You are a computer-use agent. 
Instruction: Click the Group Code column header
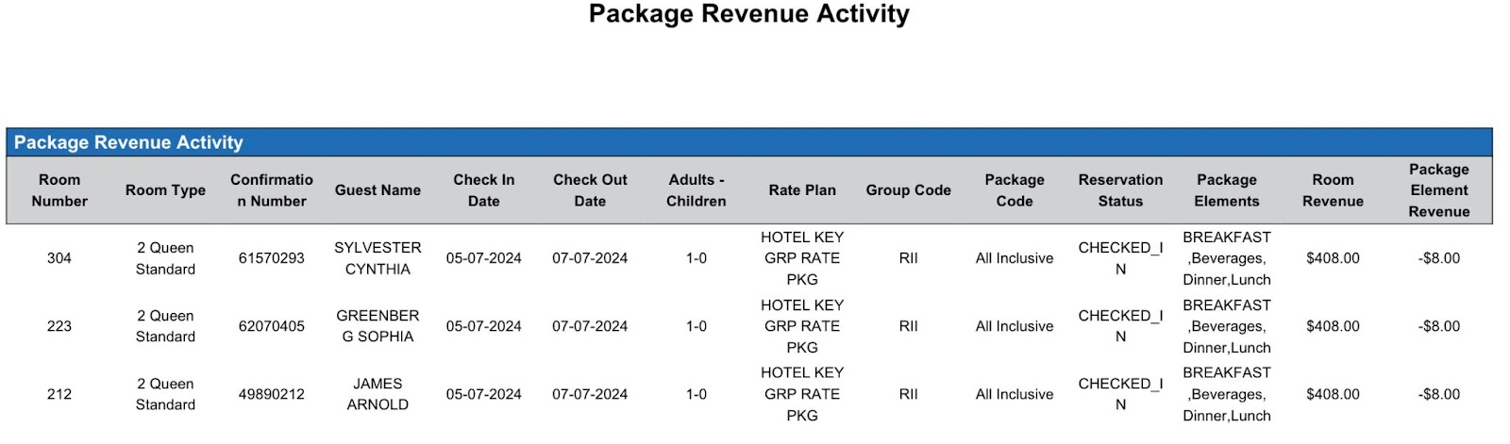908,190
